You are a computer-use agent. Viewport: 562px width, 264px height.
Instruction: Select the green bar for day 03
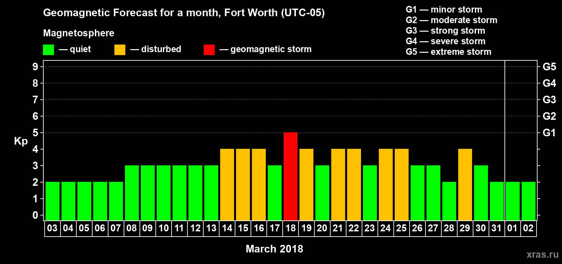pos(53,201)
